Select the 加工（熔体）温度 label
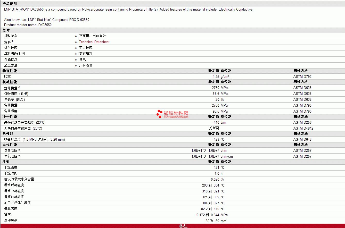The image size is (345, 228). point(18,203)
